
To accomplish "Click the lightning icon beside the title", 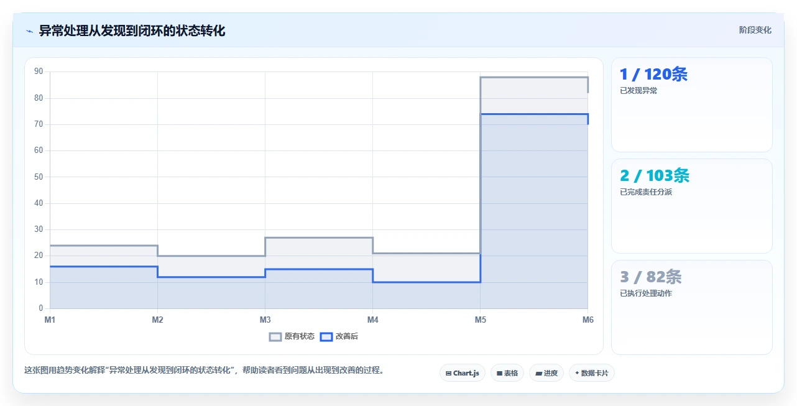I will click(x=29, y=30).
